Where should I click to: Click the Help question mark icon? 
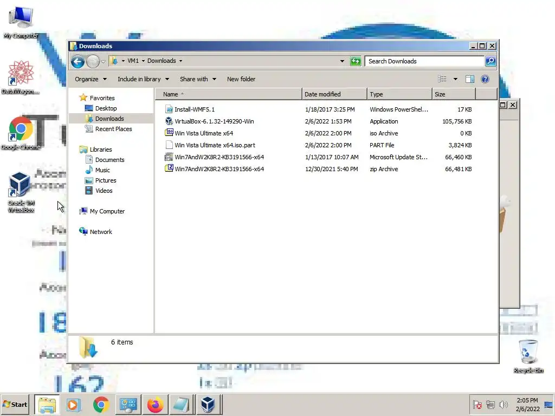(485, 79)
